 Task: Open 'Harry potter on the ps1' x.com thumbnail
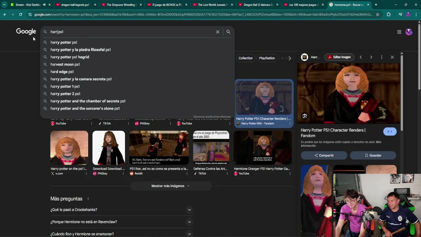tap(69, 148)
